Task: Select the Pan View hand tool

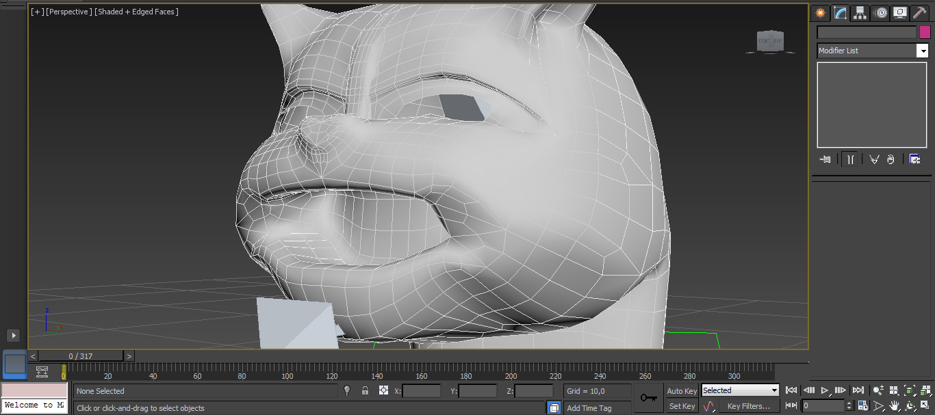Action: point(894,406)
